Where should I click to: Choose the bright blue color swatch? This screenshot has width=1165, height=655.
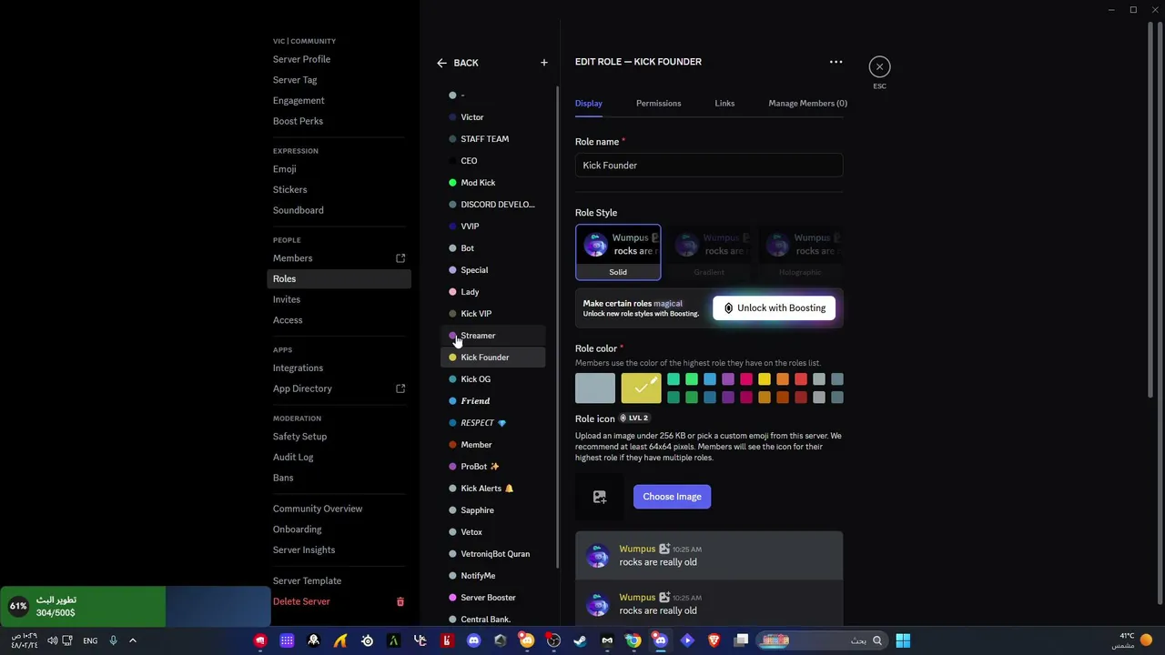pos(710,379)
